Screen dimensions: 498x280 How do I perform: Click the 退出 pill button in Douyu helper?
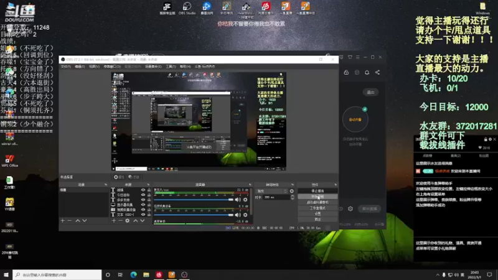tap(370, 92)
